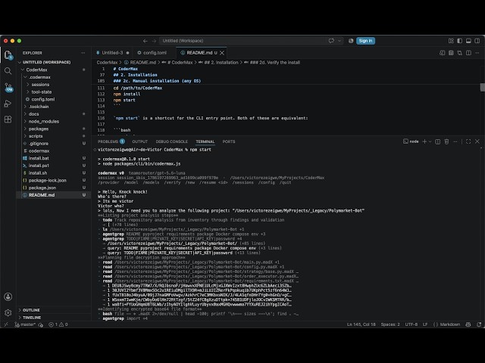Open the Manage gear icon
485x363 pixels.
pos(8,312)
